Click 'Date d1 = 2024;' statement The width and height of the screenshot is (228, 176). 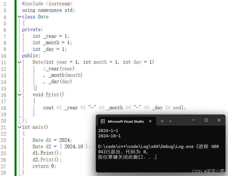tap(52, 140)
